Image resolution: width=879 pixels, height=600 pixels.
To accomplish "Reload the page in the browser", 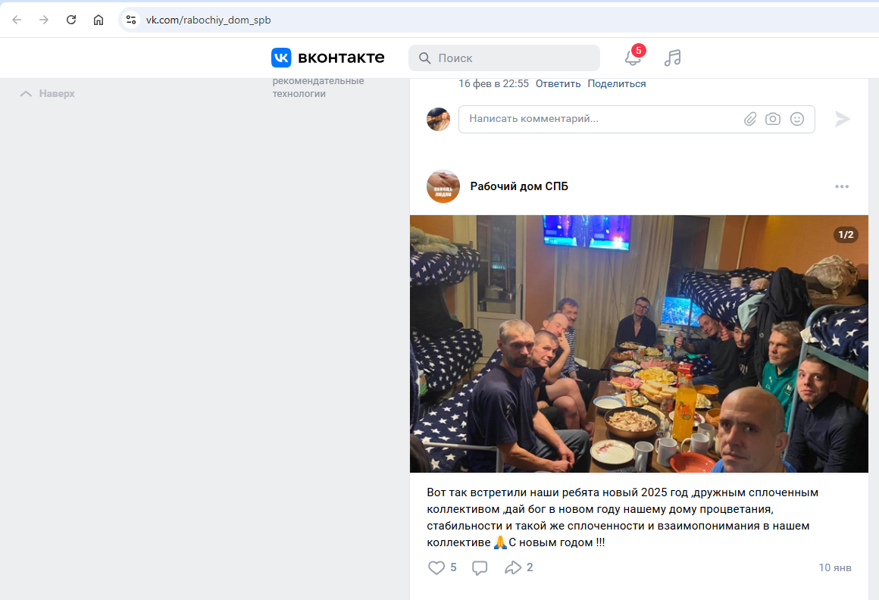I will pyautogui.click(x=71, y=20).
